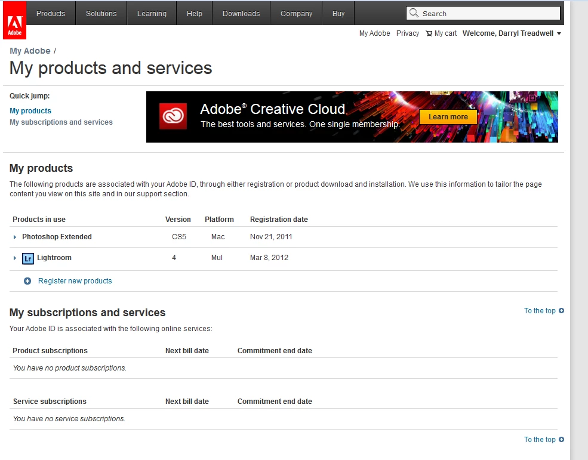Expand the Lightroom product row

[14, 258]
